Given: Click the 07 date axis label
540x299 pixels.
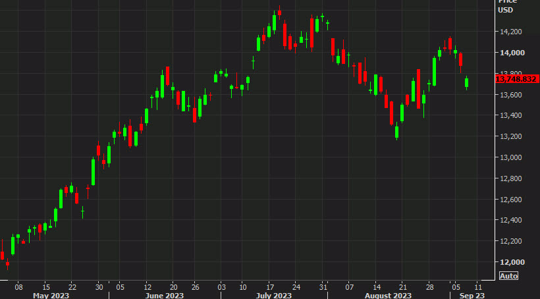Looking at the screenshot, I should click(x=349, y=287).
